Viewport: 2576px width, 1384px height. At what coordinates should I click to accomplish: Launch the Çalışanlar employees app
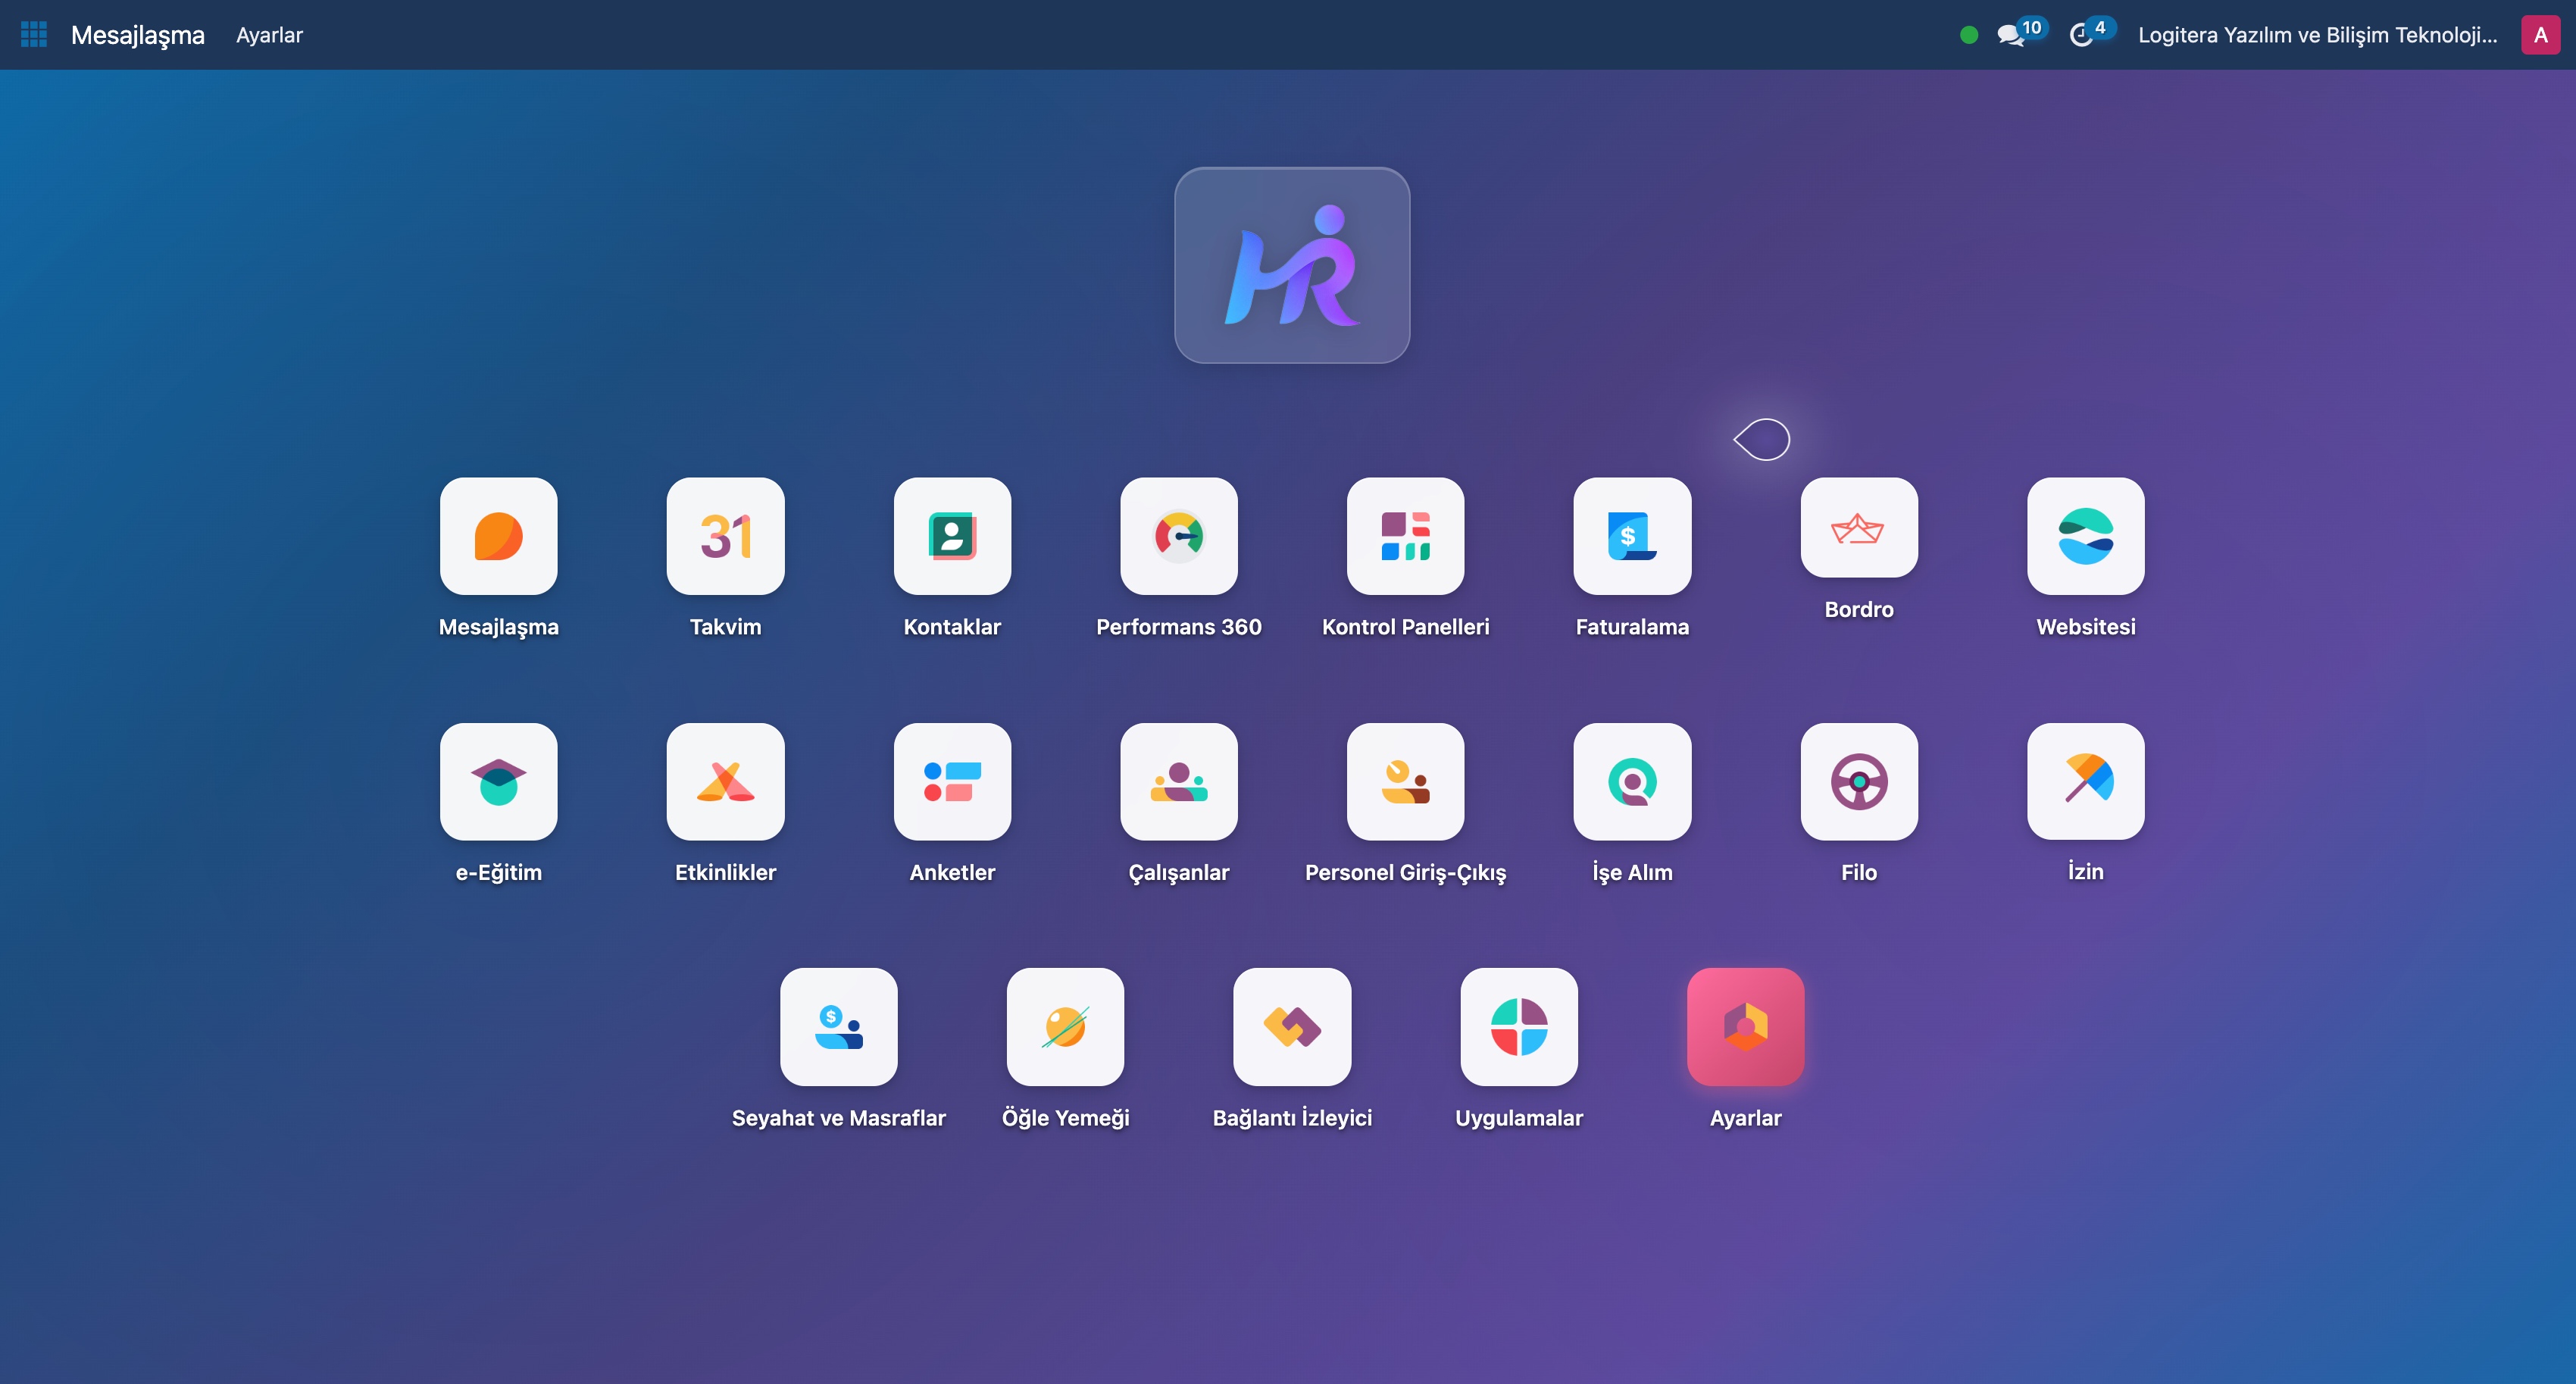(1179, 781)
